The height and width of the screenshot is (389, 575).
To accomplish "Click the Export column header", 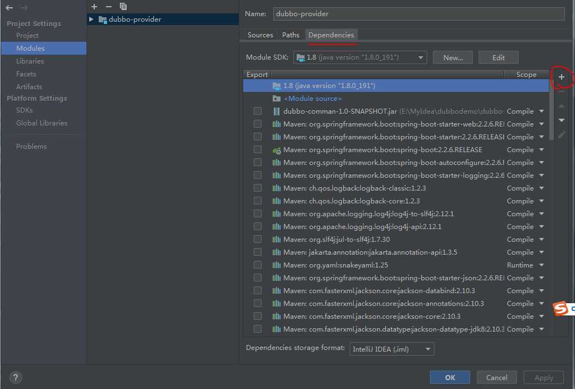I will pyautogui.click(x=257, y=74).
